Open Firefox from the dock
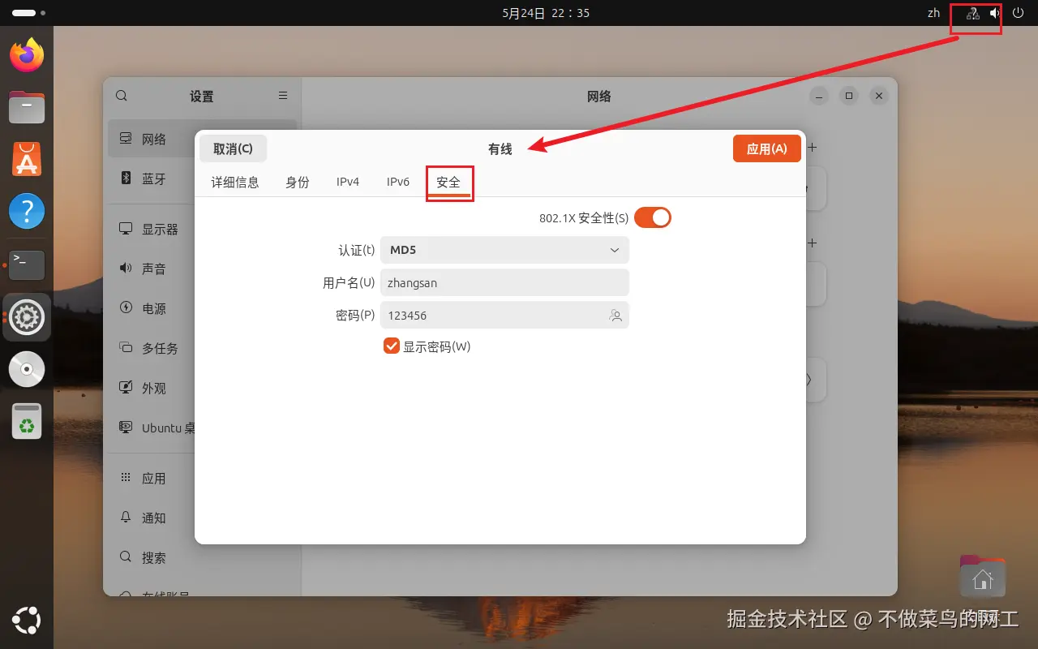 pos(27,55)
